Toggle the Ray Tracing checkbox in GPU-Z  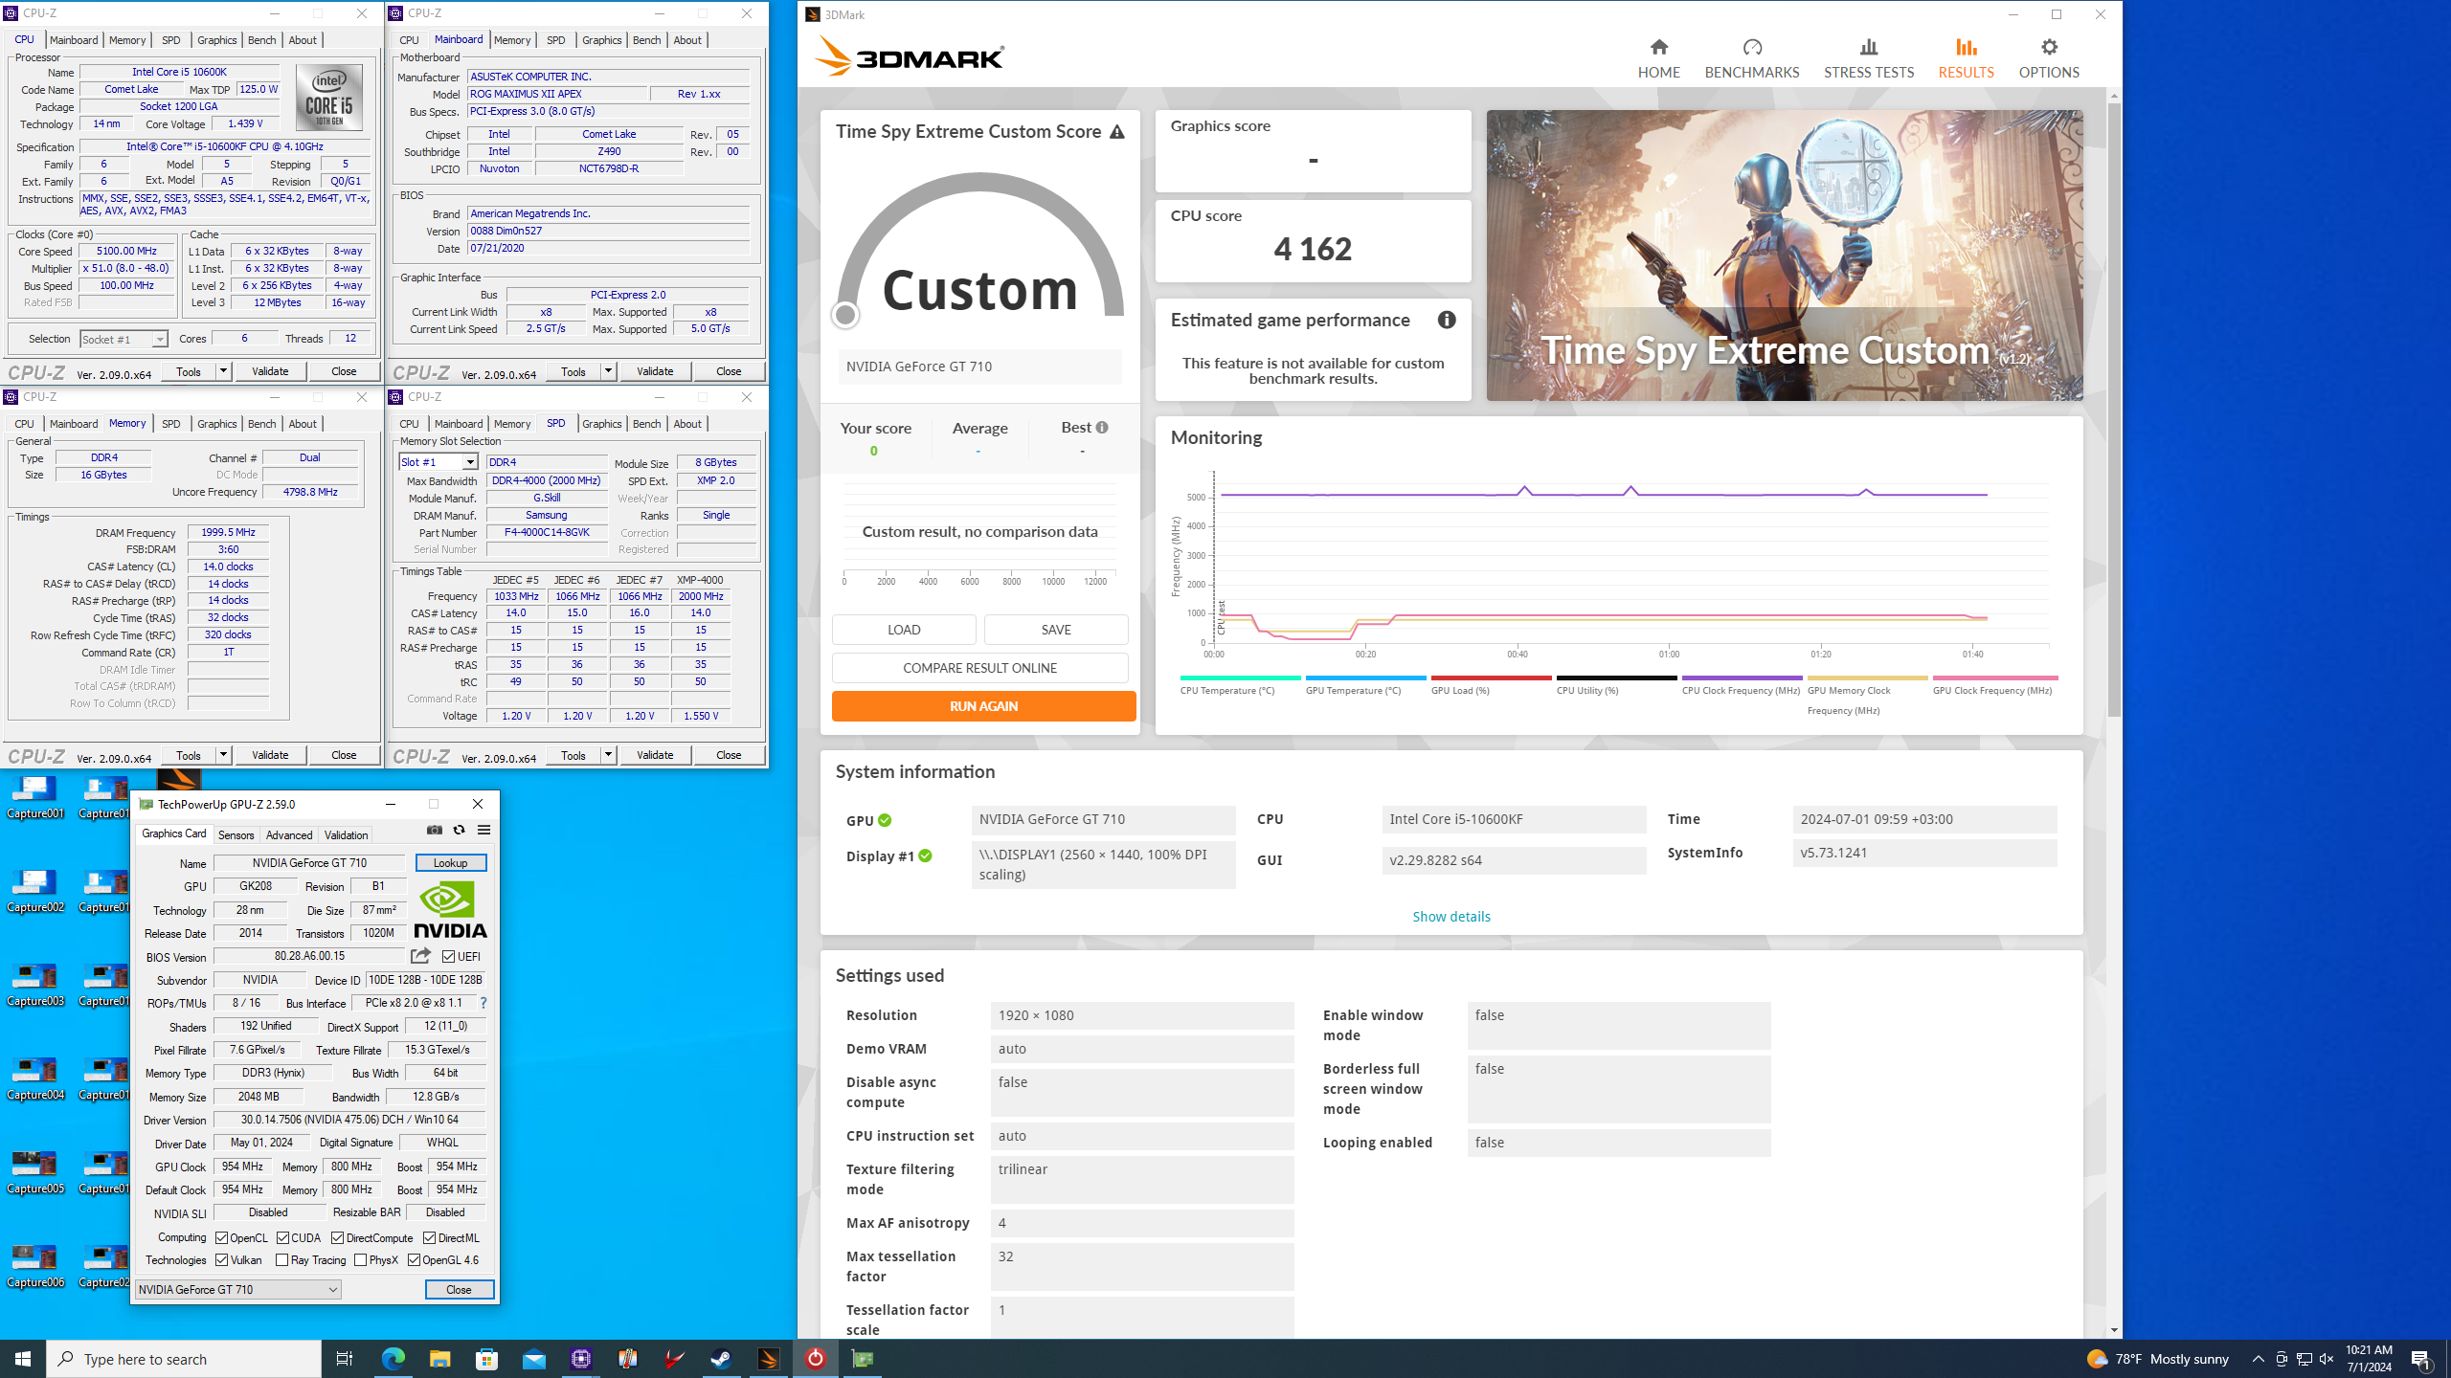tap(281, 1260)
